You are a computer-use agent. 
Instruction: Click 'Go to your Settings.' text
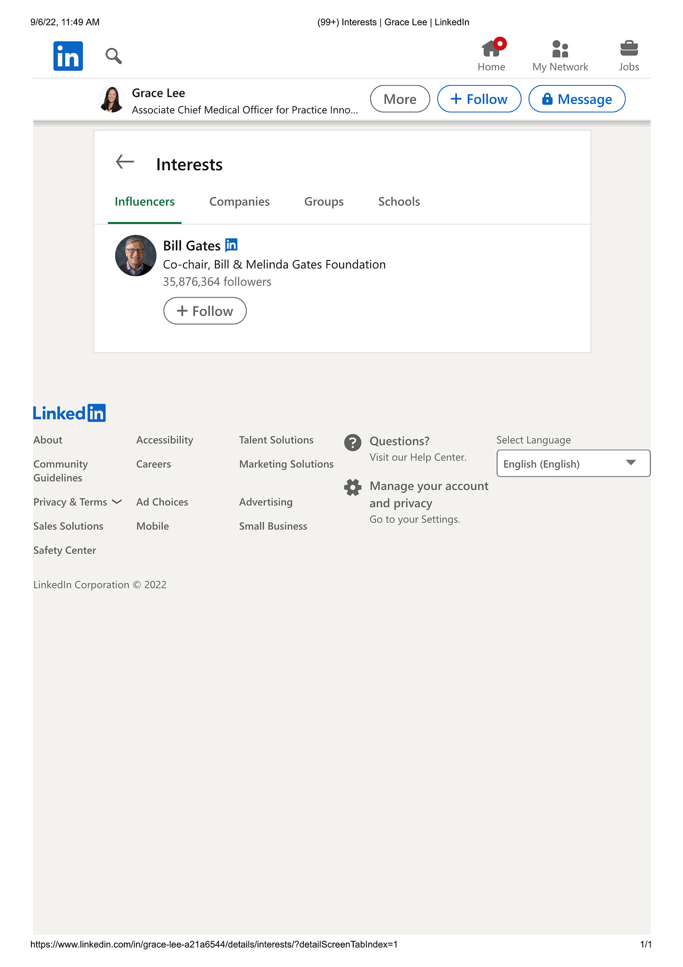[x=415, y=519]
